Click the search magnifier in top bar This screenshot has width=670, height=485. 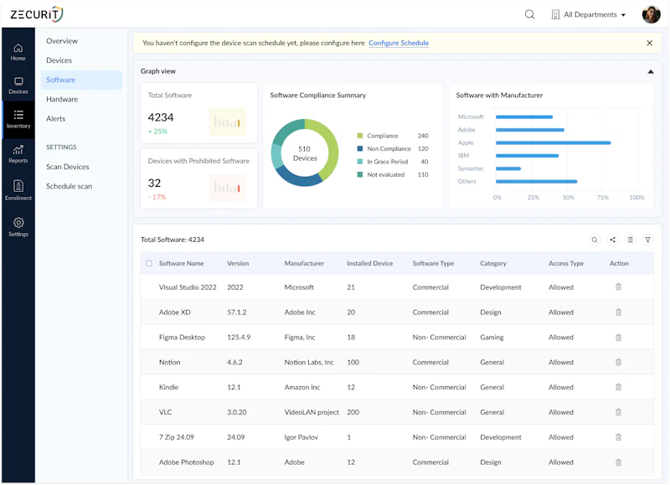click(529, 14)
